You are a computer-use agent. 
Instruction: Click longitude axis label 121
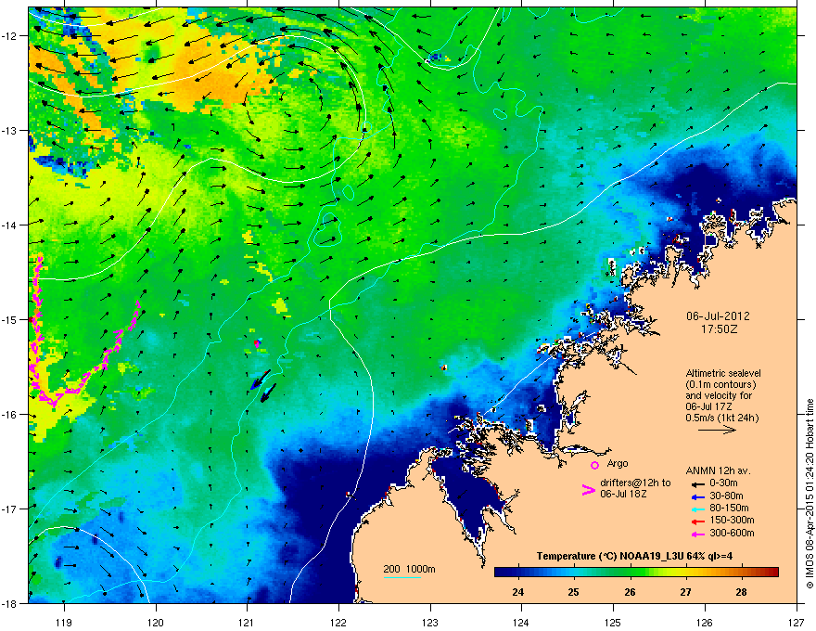[247, 622]
